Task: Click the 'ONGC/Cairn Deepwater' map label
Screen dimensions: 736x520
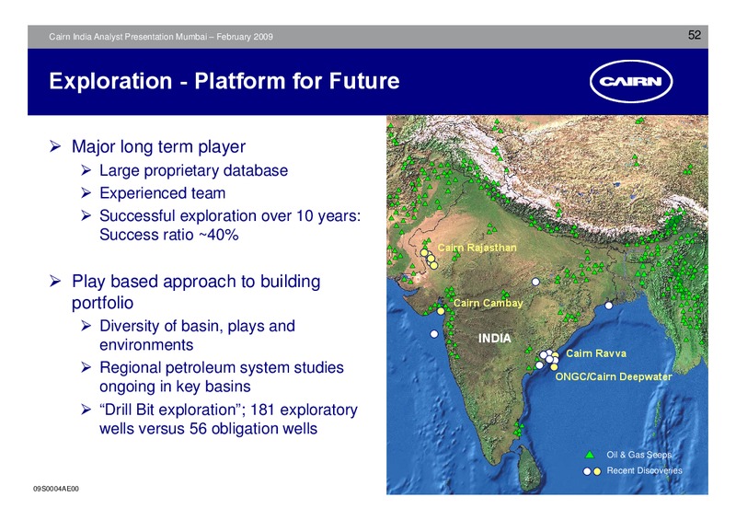Action: (614, 376)
